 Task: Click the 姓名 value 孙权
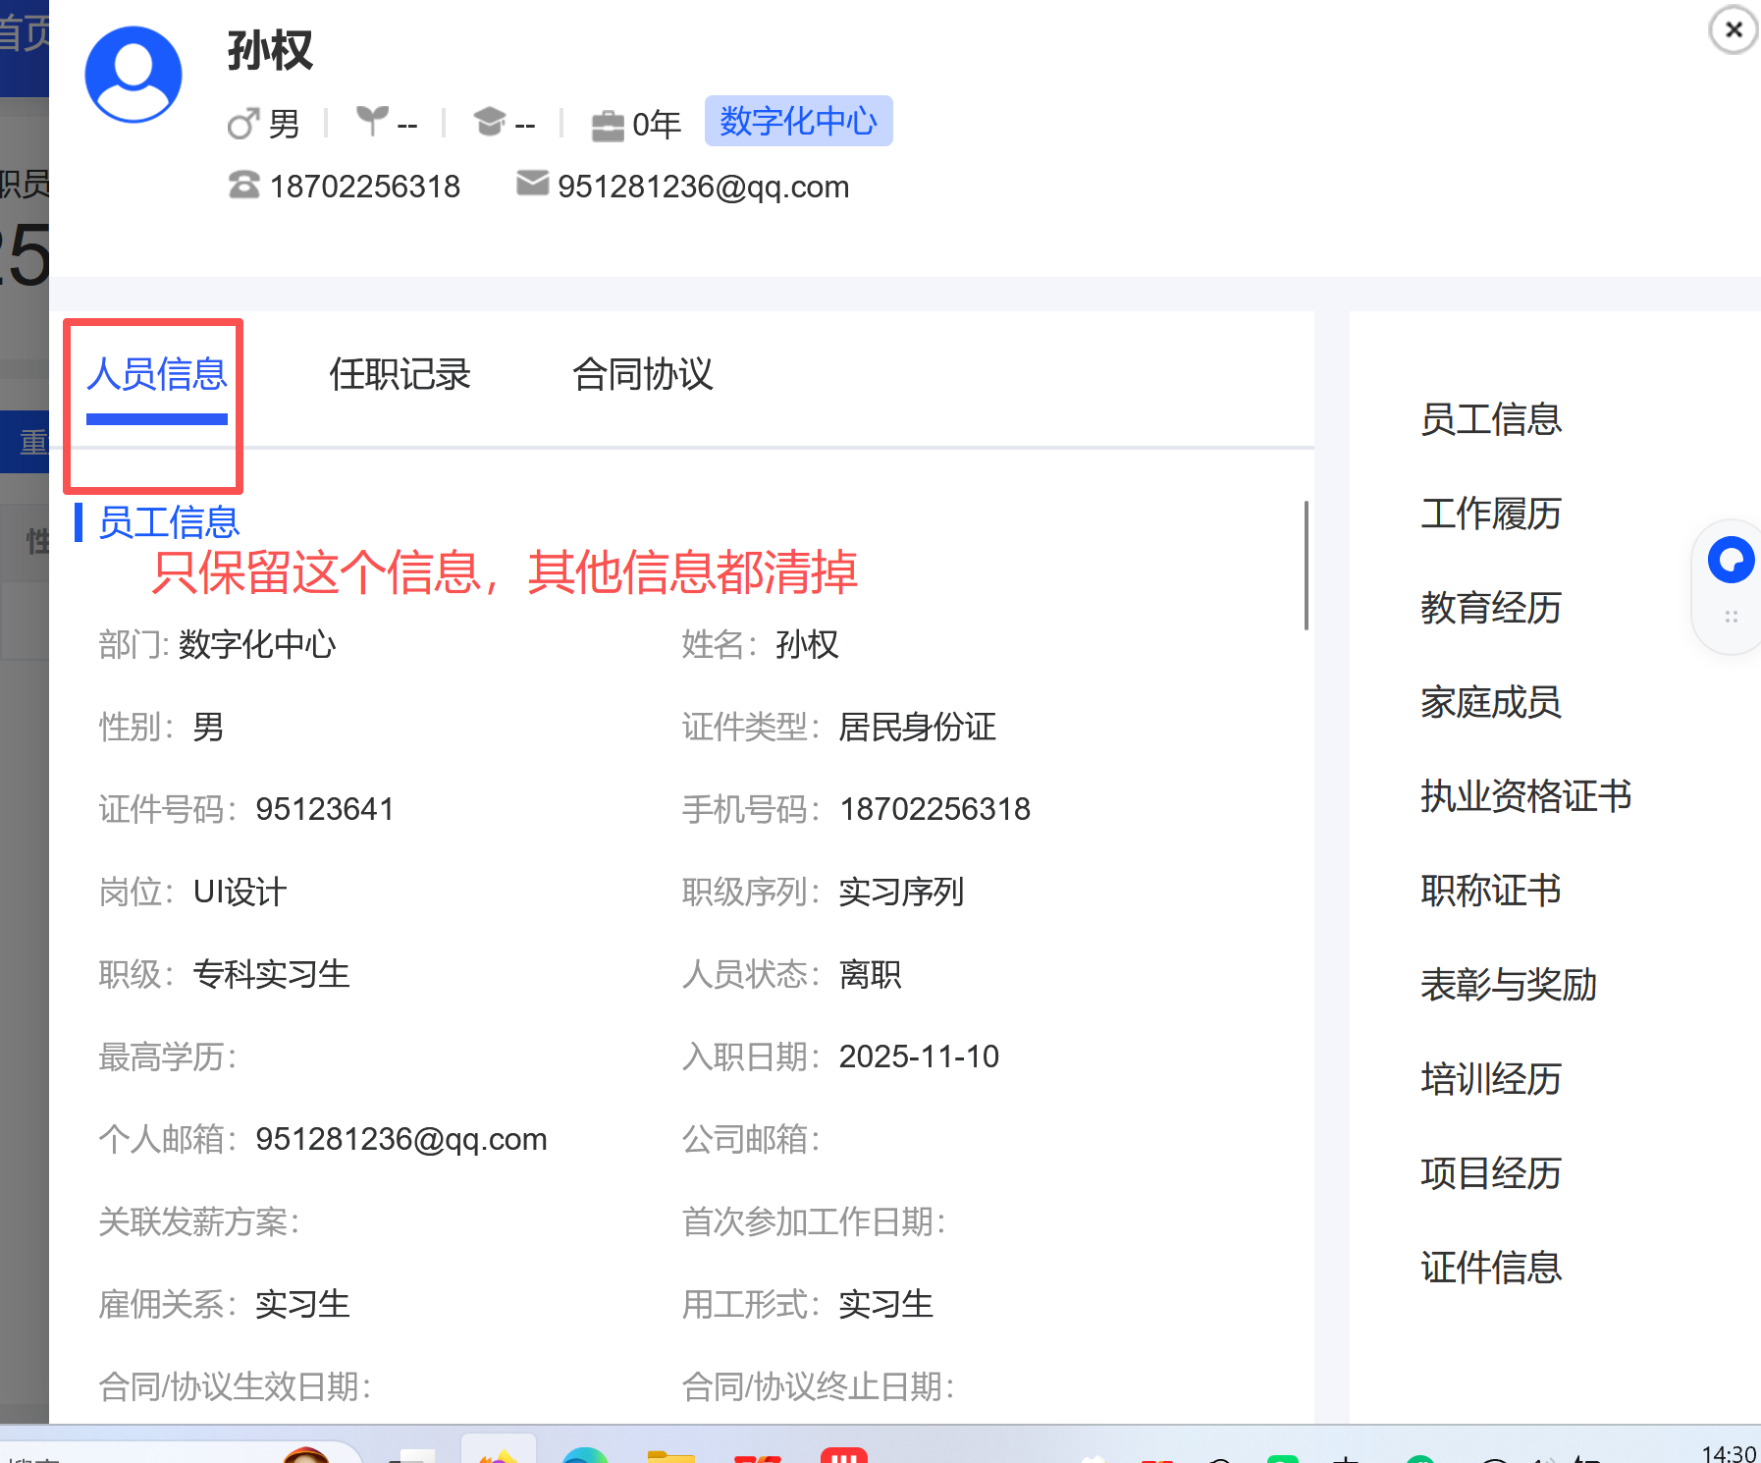807,645
